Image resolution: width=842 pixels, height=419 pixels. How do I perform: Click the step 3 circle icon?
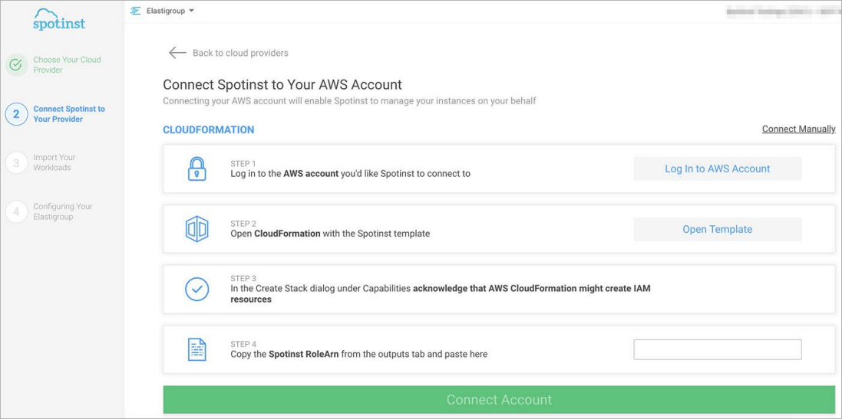coord(16,163)
